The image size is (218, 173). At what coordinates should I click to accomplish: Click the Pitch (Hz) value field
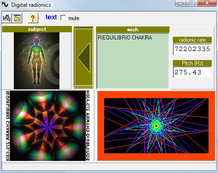192,72
